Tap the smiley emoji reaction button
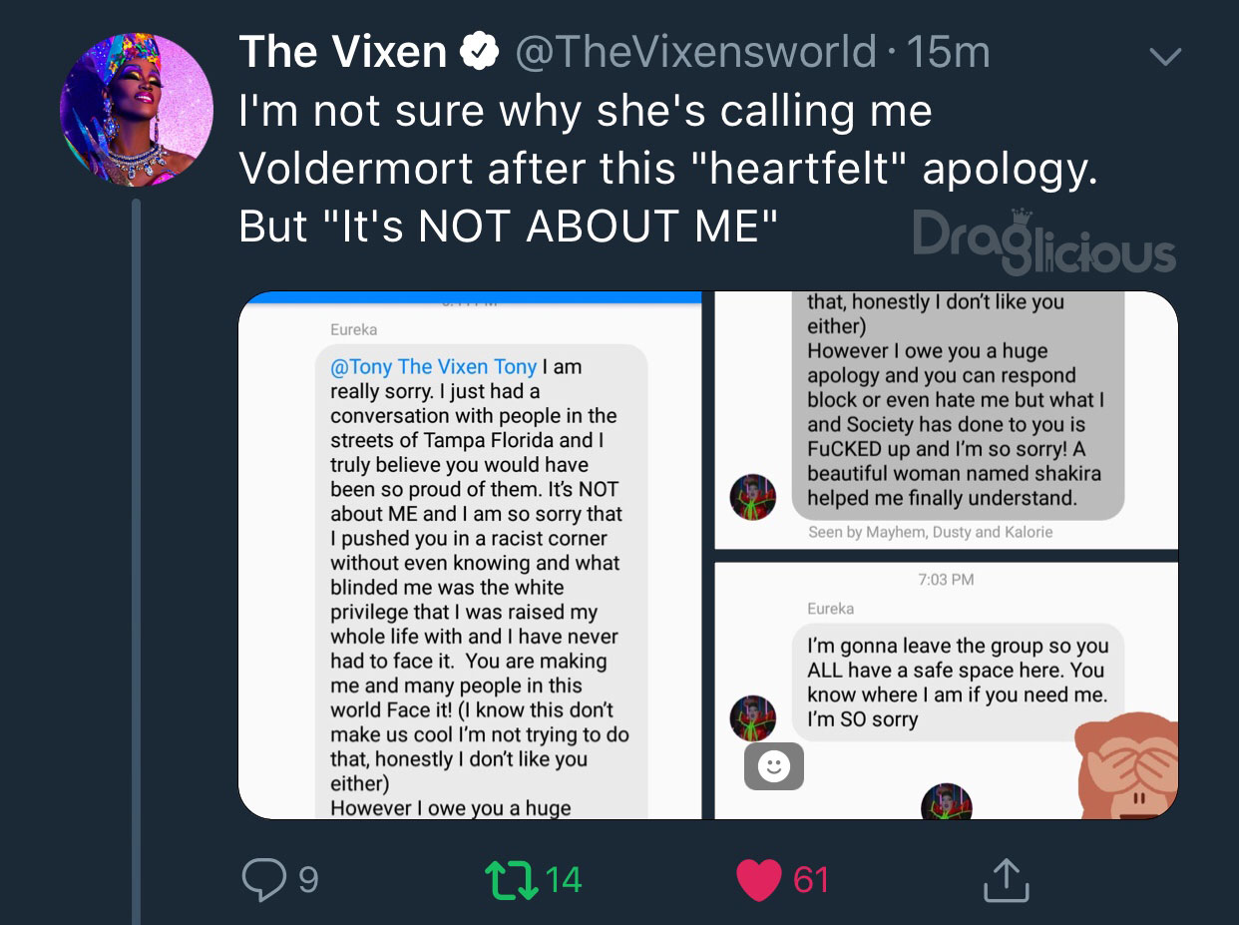 (774, 766)
